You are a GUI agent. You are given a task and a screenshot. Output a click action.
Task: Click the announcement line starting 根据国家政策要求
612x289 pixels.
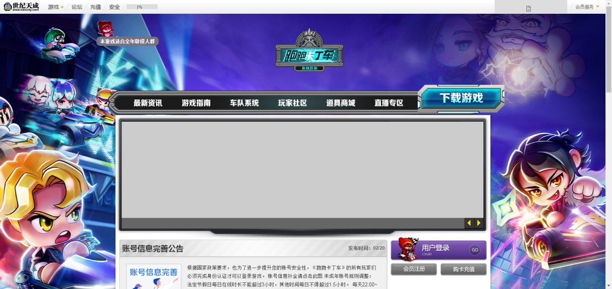(282, 268)
